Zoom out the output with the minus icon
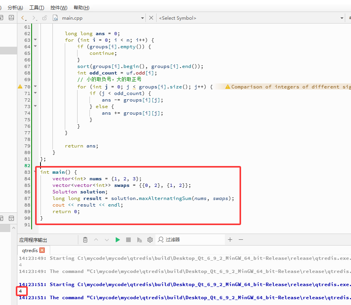The height and width of the screenshot is (305, 351). [x=241, y=240]
